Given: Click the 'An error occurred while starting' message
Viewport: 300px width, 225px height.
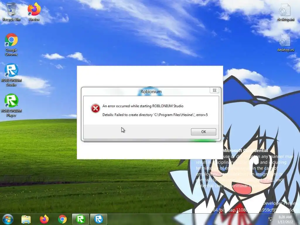Looking at the screenshot, I should tap(143, 106).
